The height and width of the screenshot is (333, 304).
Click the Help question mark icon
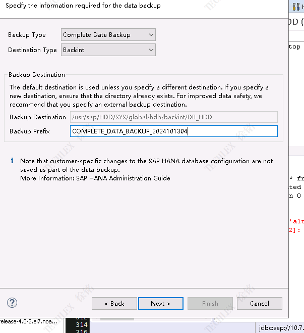12,303
